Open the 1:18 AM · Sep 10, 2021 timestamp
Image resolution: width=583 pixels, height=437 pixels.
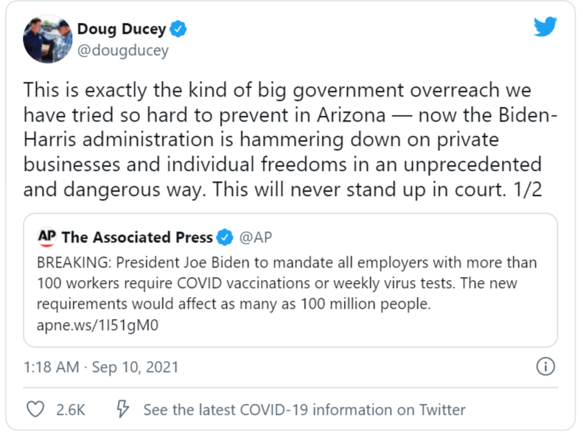tap(101, 366)
